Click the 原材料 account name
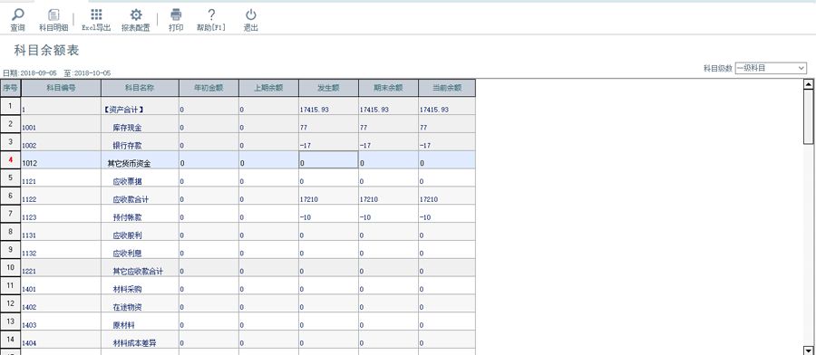 point(124,325)
